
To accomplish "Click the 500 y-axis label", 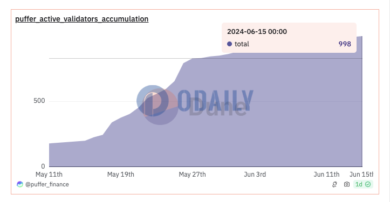I will tap(39, 101).
